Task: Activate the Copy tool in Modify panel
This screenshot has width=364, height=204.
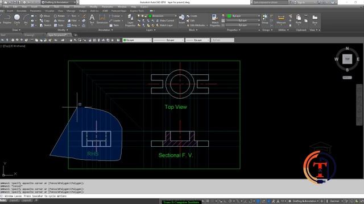Action: tap(45, 20)
